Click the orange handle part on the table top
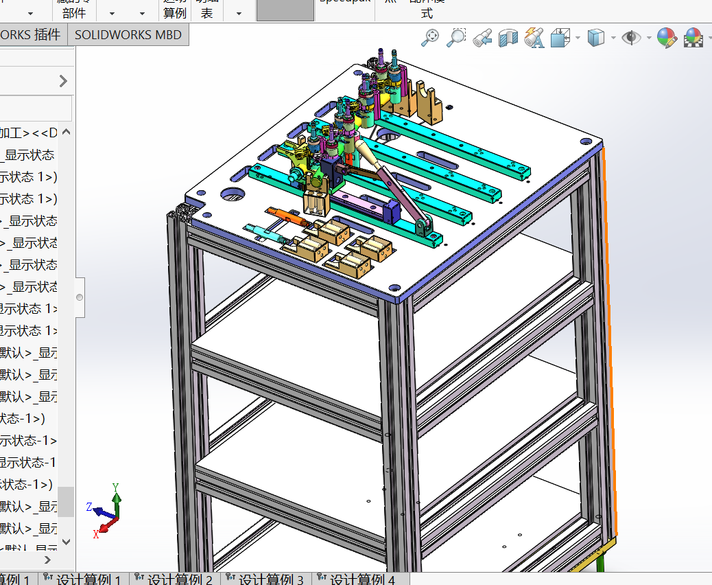The height and width of the screenshot is (585, 712). [287, 216]
